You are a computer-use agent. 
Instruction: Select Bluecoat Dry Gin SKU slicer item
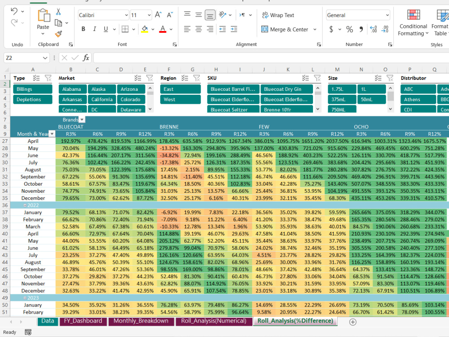pyautogui.click(x=286, y=89)
